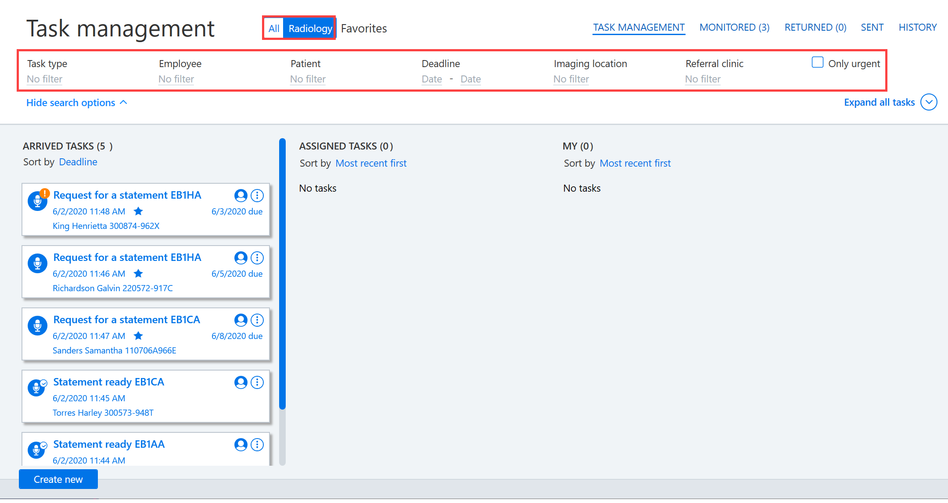Open the Arrived tasks Sort by Deadline dropdown
This screenshot has height=503, width=948.
pyautogui.click(x=78, y=162)
